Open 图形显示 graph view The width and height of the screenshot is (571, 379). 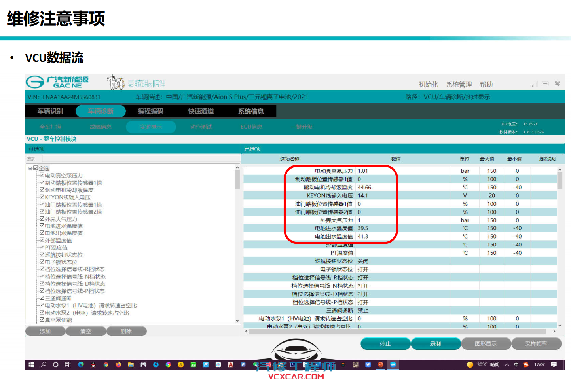(486, 343)
